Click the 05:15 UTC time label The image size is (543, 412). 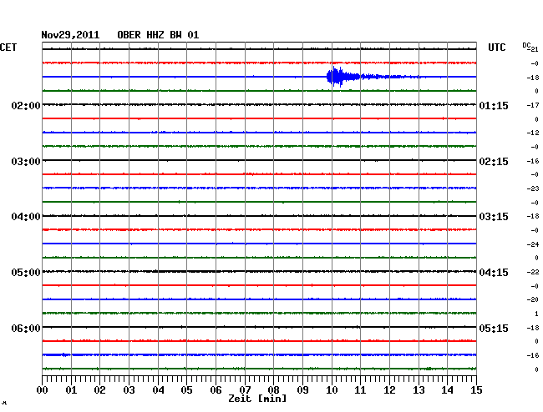tap(494, 328)
